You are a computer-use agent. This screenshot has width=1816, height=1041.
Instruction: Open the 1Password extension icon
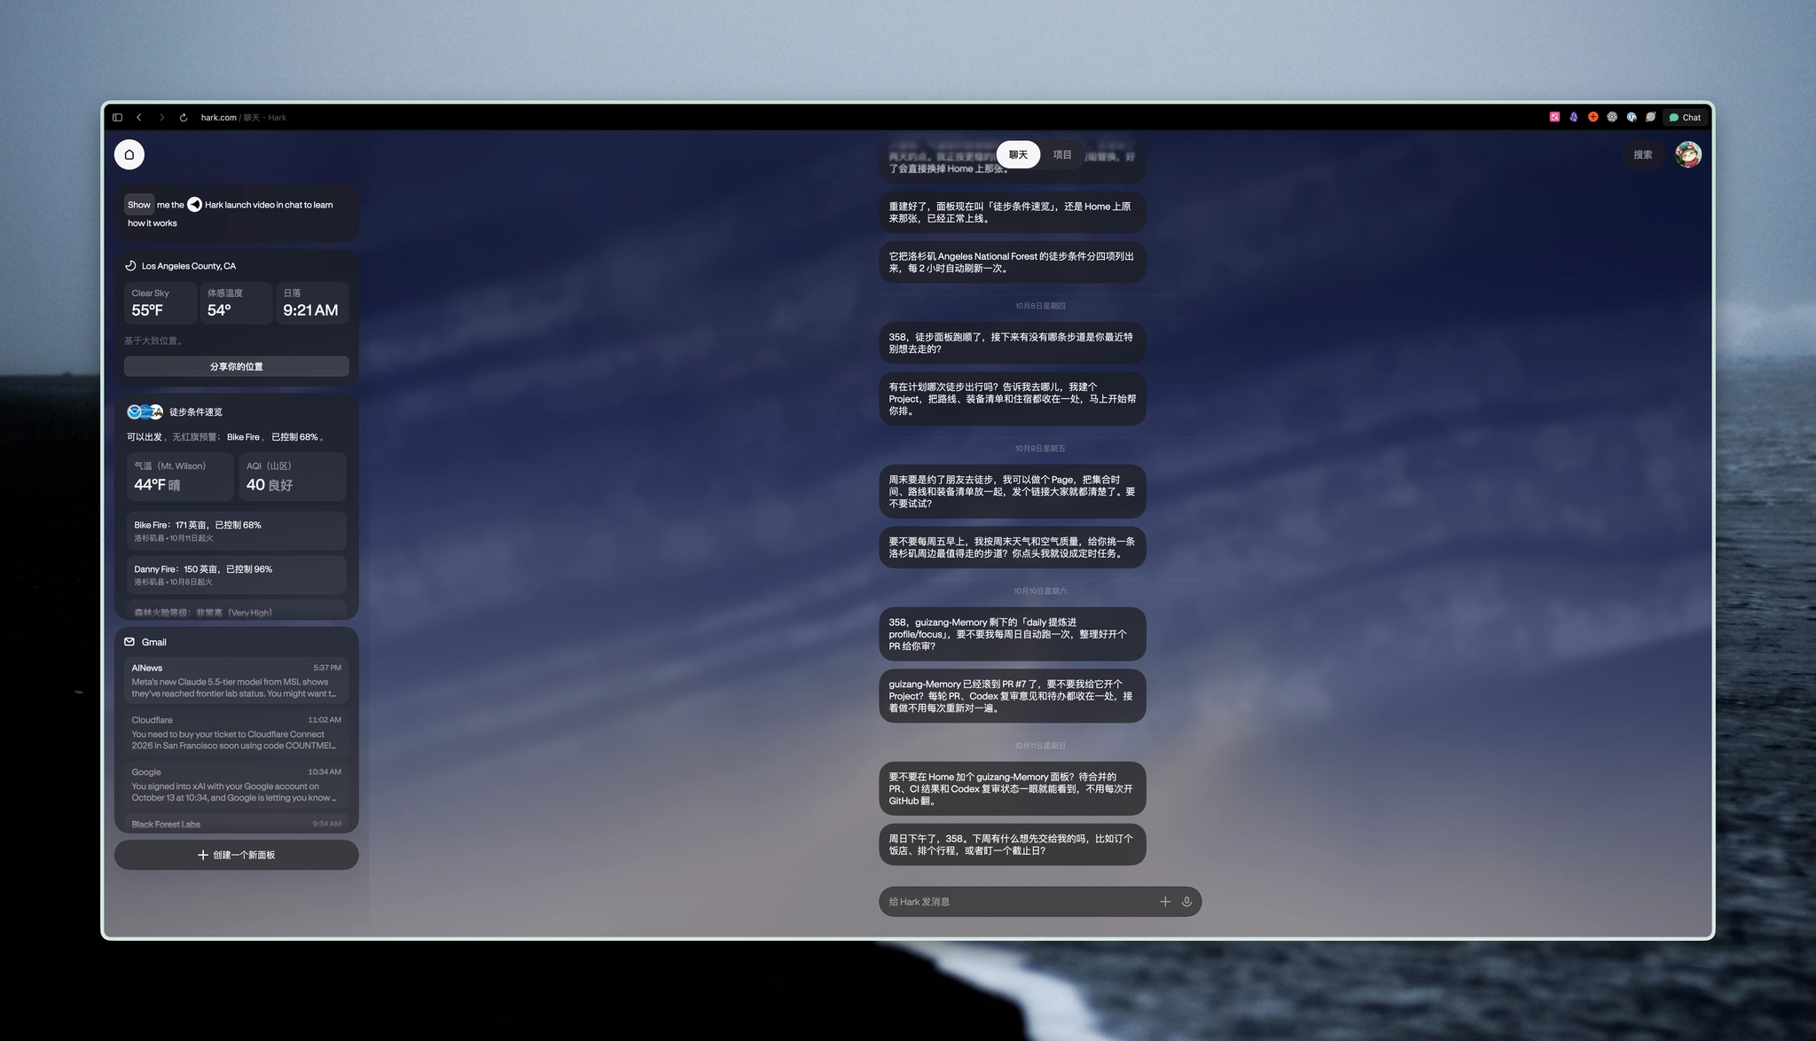pyautogui.click(x=1632, y=117)
